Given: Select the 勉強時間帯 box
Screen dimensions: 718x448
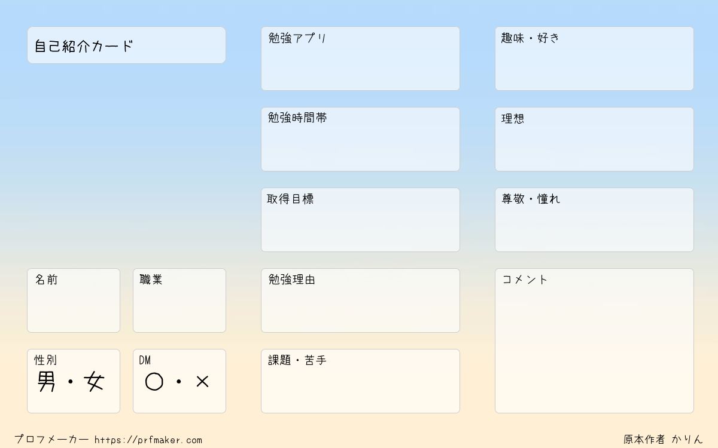Looking at the screenshot, I should (360, 139).
